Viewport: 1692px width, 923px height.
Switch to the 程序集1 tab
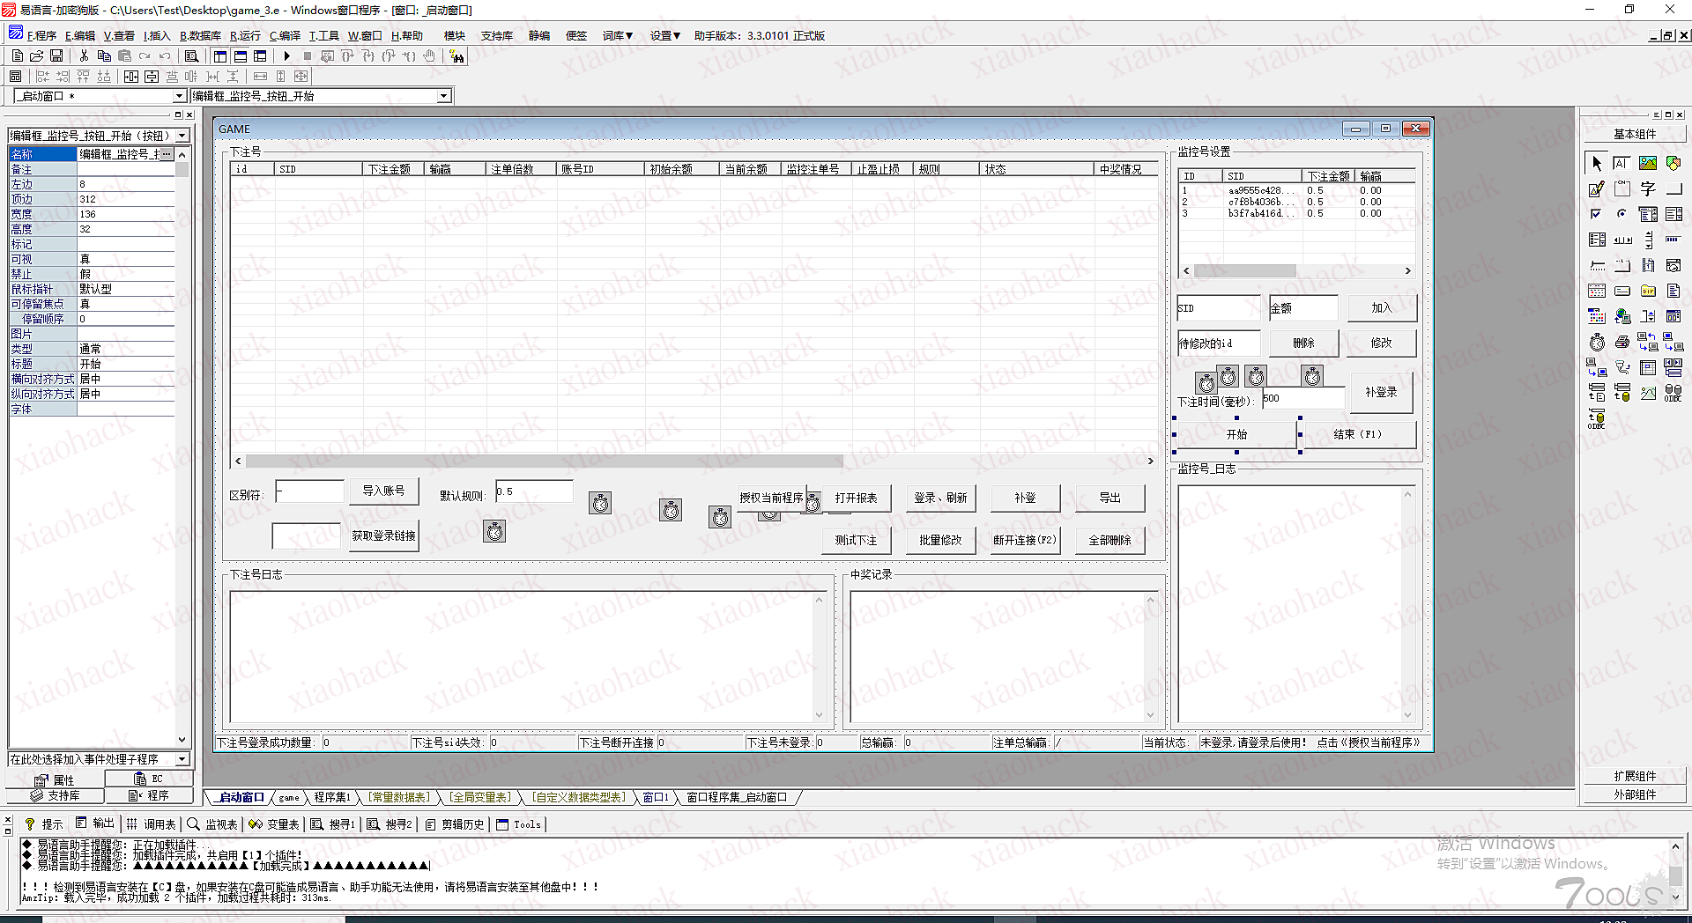point(332,798)
